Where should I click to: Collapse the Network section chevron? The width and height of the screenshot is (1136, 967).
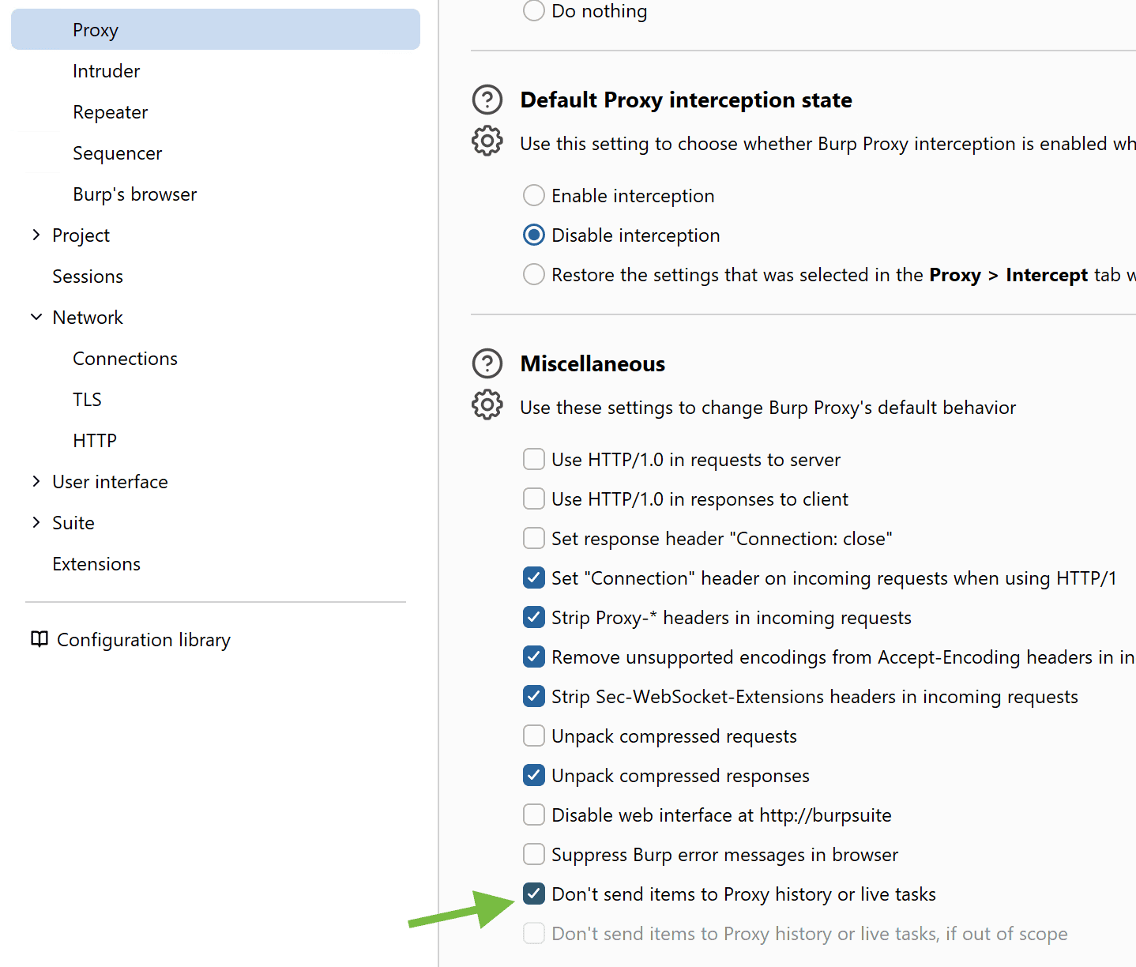pos(36,317)
